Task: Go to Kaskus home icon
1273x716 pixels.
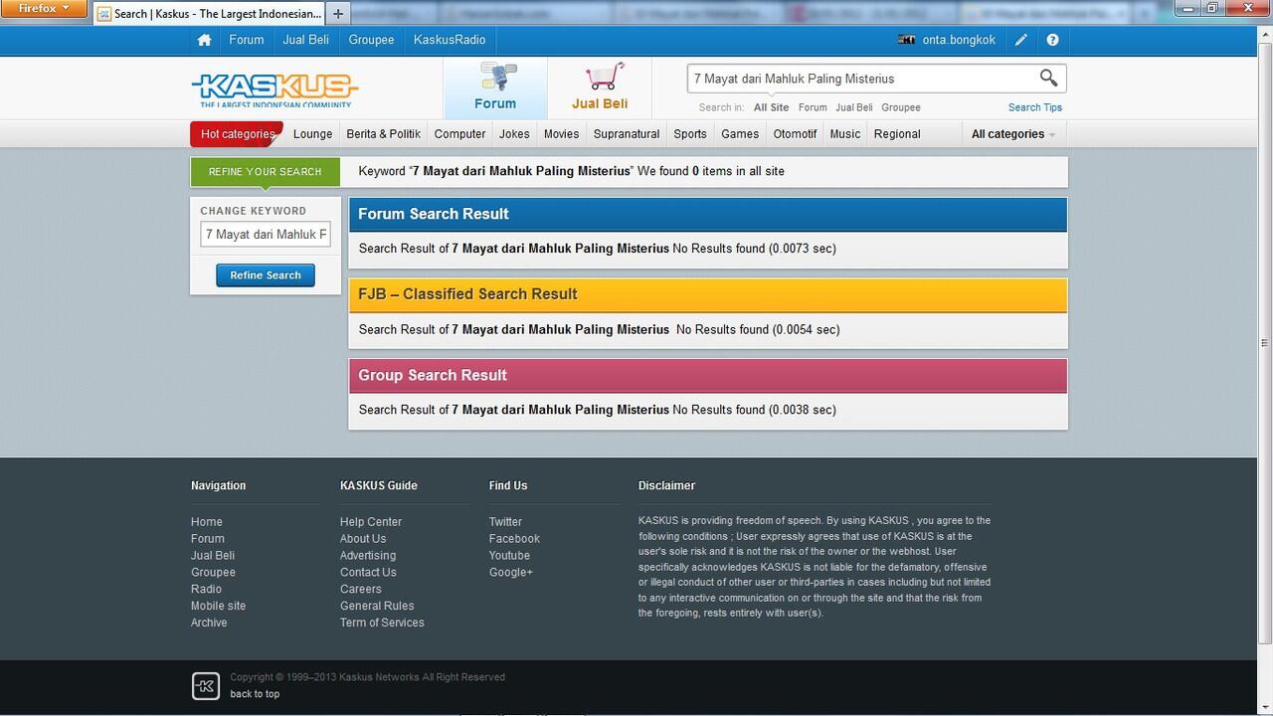Action: pyautogui.click(x=204, y=40)
